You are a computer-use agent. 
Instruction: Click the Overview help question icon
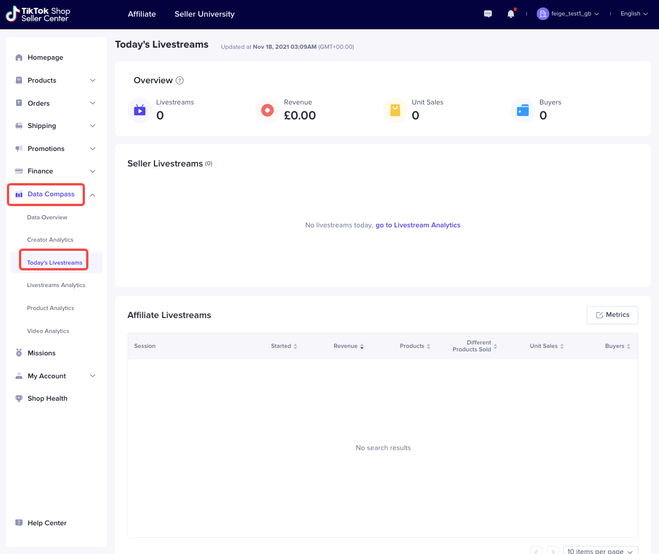pos(180,80)
